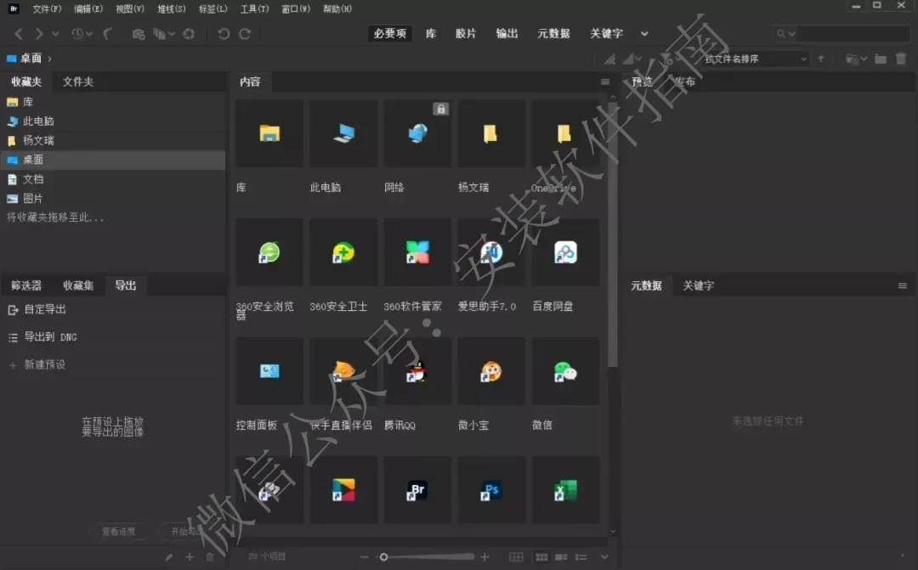The height and width of the screenshot is (570, 918).
Task: Click the thumbnail size slider handle
Action: (383, 557)
